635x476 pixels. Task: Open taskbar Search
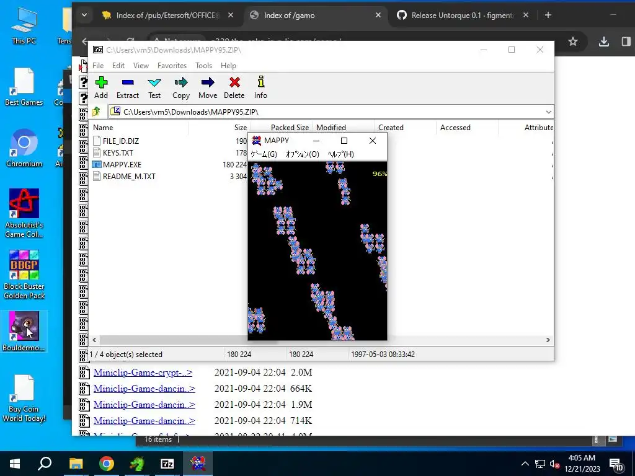coord(45,464)
